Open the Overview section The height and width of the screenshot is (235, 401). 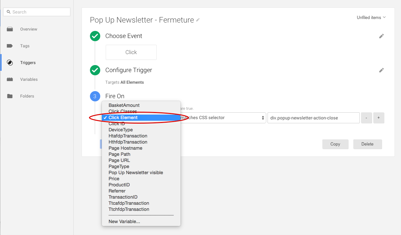click(29, 29)
